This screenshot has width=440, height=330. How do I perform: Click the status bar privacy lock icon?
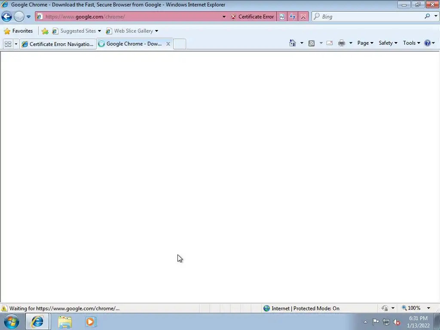(385, 309)
